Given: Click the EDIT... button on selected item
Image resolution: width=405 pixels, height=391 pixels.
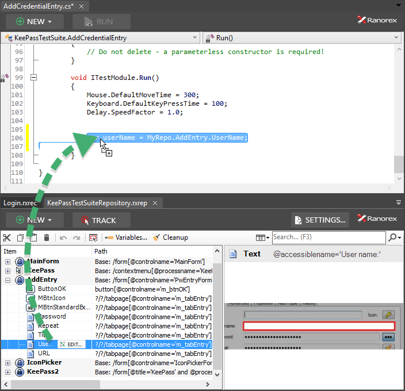Looking at the screenshot, I should click(71, 344).
